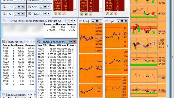Click the mini chart labeled 47 967

coord(148,13)
